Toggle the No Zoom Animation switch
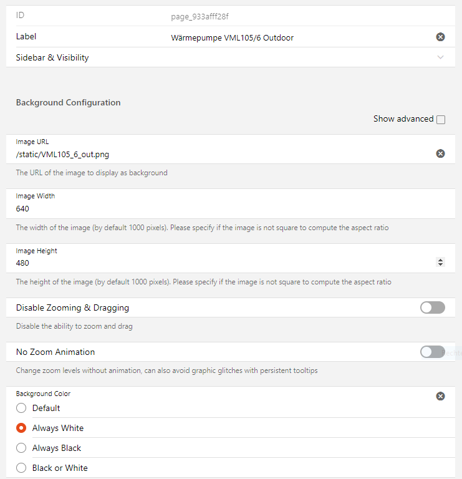Screen dimensions: 462x479 [x=433, y=352]
